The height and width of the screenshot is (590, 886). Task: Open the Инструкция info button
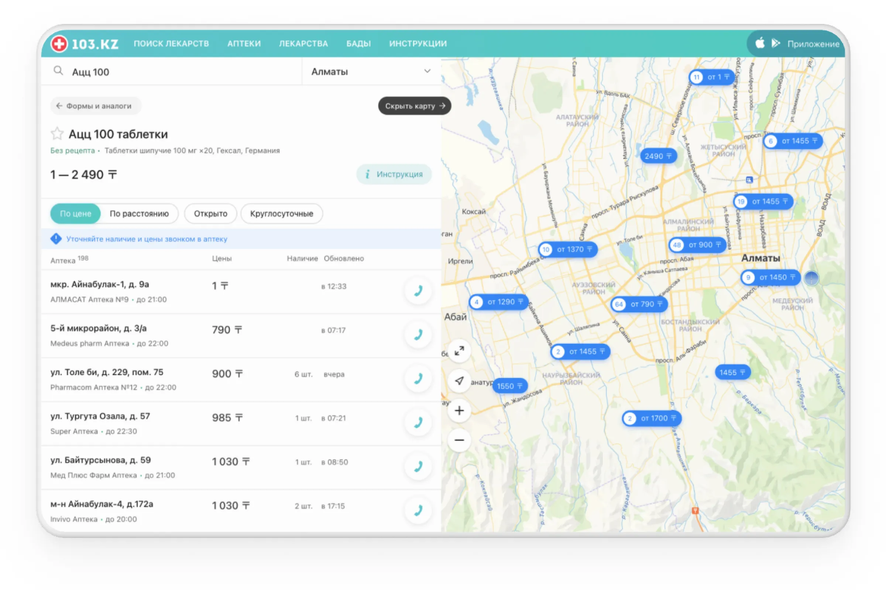(x=394, y=174)
